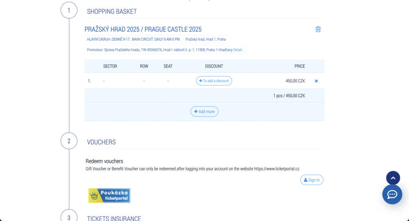Click the scroll-to-top arrow button
Viewport: 409px width, 221px height.
(x=393, y=178)
